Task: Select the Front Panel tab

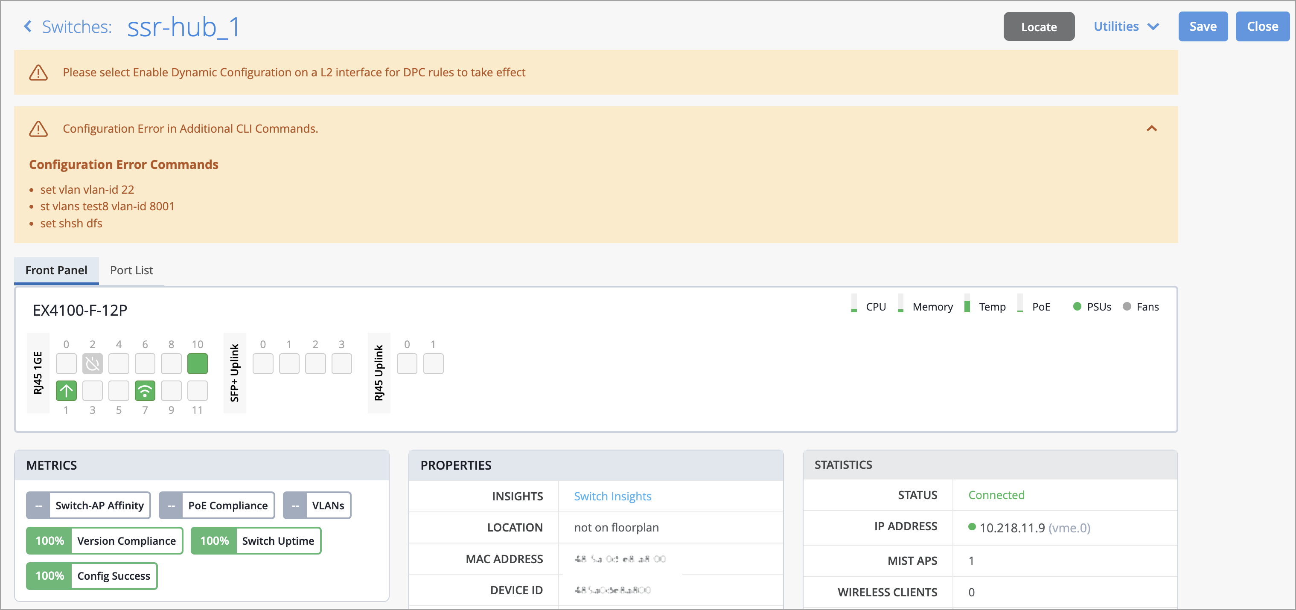Action: click(56, 270)
